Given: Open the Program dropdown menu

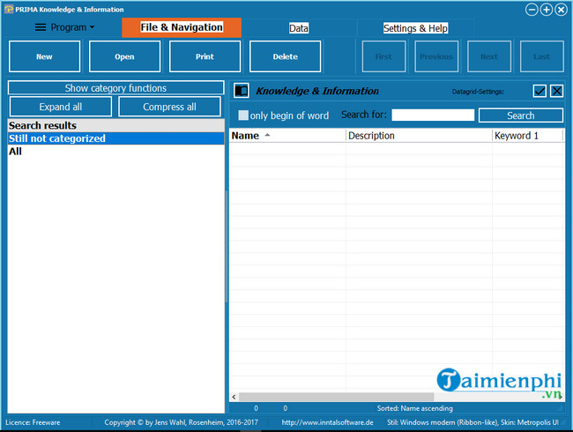Looking at the screenshot, I should tap(64, 27).
